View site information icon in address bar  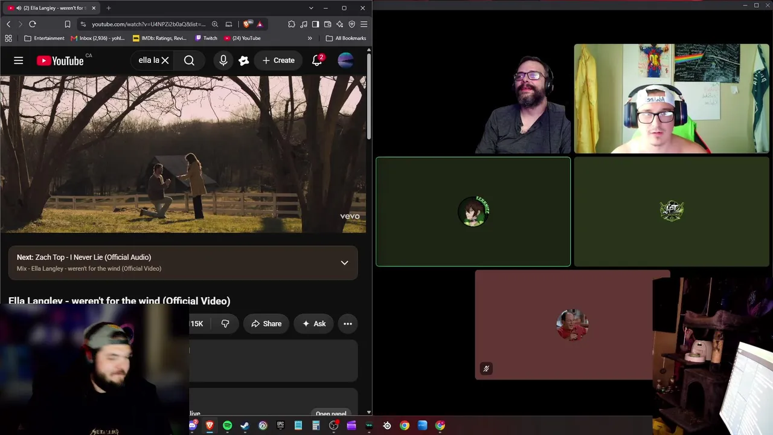pos(83,24)
